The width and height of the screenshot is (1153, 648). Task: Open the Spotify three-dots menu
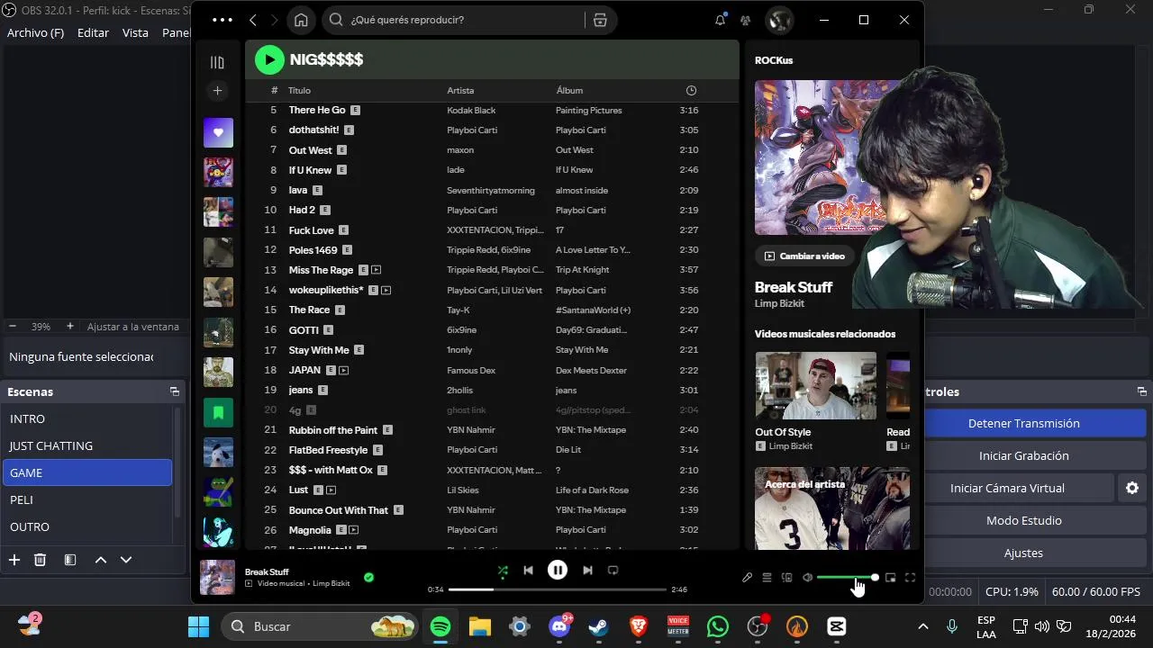(x=222, y=20)
